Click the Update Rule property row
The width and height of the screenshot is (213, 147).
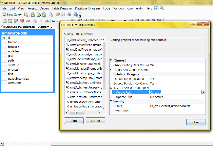click(159, 97)
